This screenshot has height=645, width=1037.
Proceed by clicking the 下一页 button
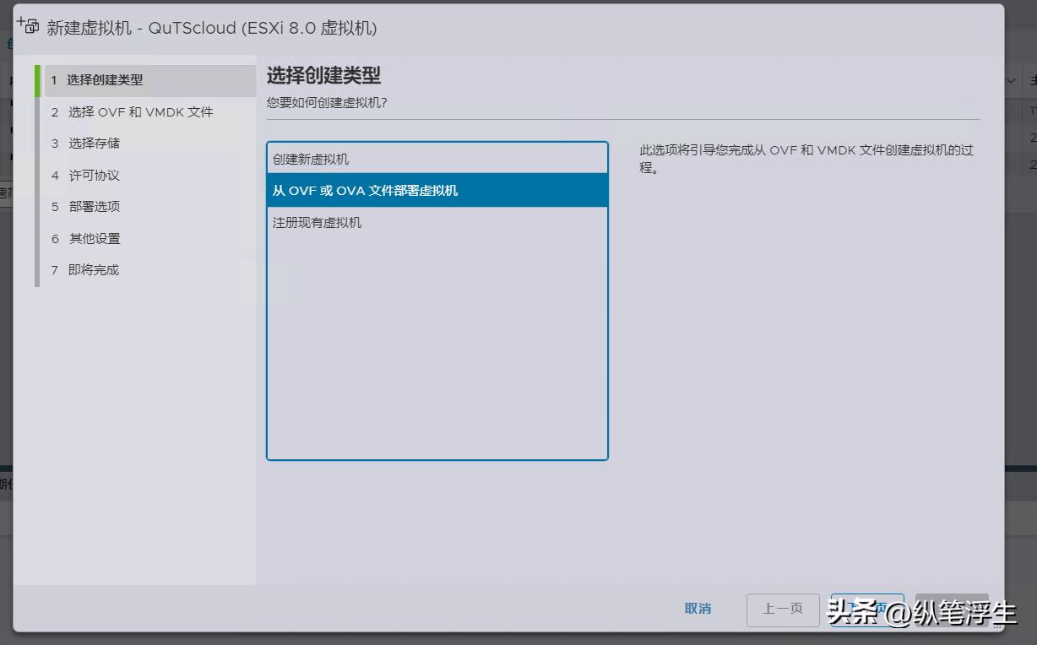pyautogui.click(x=868, y=610)
